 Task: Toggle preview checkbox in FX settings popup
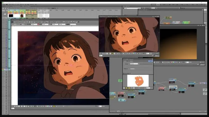click(124, 73)
